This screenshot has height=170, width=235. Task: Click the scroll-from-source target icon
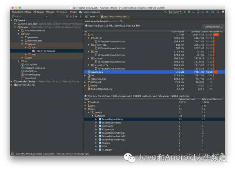point(67,16)
